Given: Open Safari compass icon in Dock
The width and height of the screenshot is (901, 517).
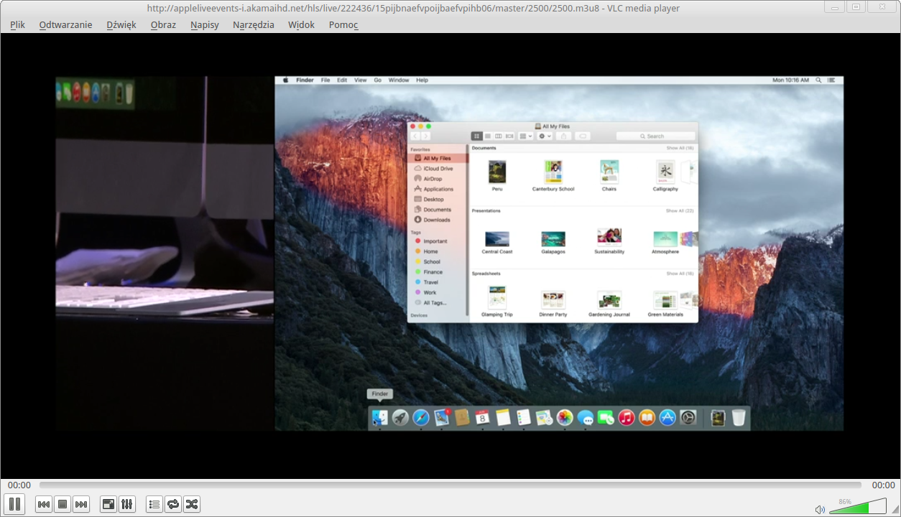Looking at the screenshot, I should (x=421, y=417).
